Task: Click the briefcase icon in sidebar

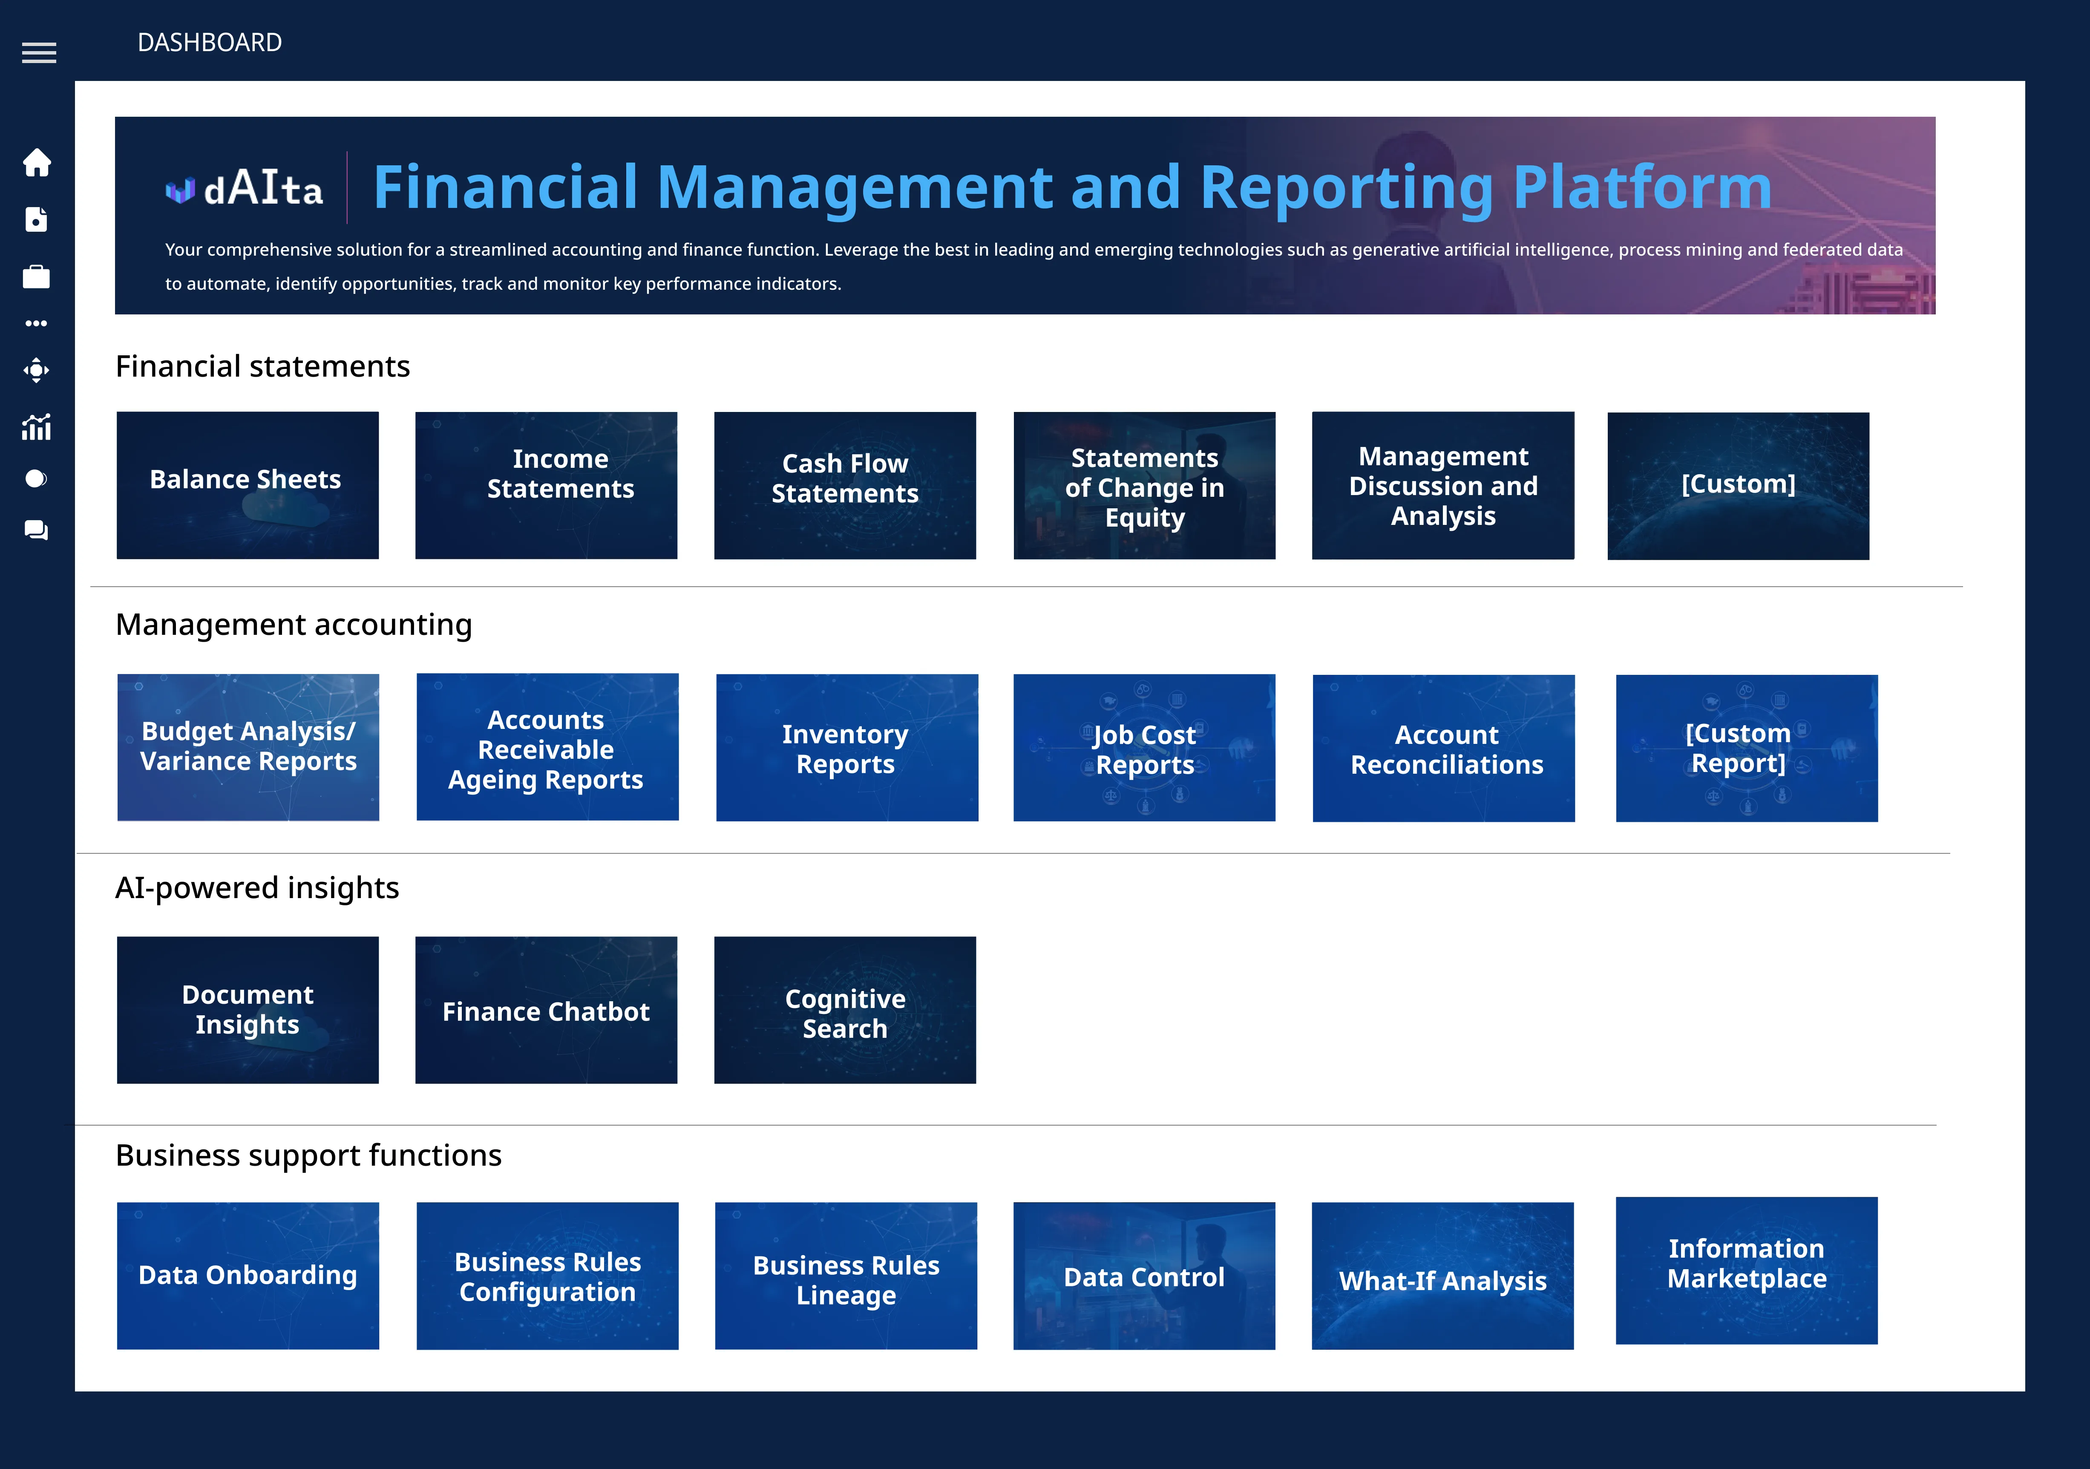Action: pos(36,277)
